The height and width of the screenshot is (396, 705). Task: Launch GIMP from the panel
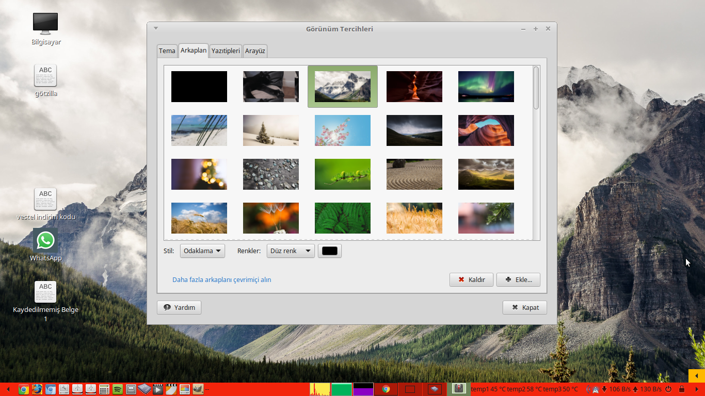pyautogui.click(x=198, y=389)
